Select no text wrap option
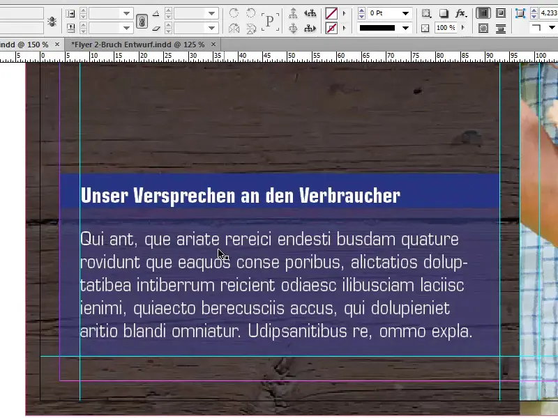The height and width of the screenshot is (418, 558). coord(483,13)
